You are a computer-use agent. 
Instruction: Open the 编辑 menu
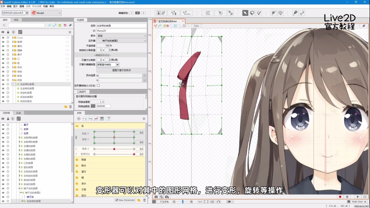pyautogui.click(x=9, y=6)
